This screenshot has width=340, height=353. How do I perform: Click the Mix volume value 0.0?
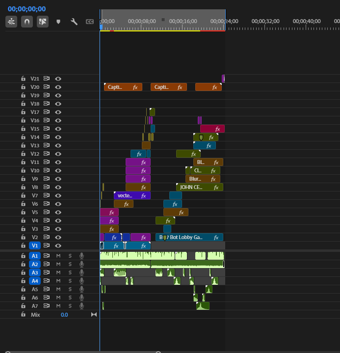64,315
